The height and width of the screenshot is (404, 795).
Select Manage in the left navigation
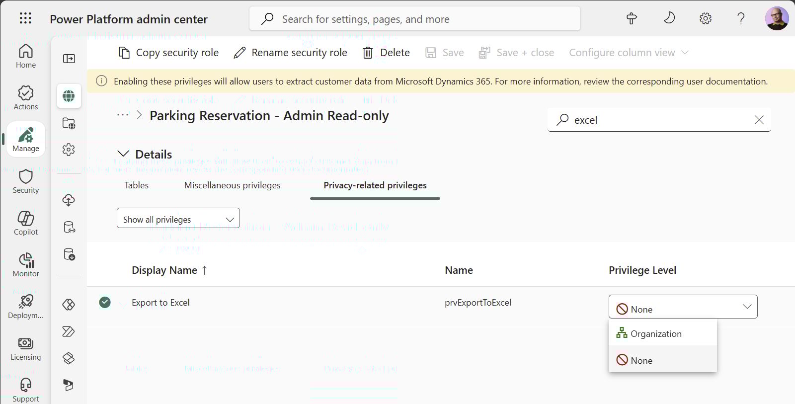26,139
